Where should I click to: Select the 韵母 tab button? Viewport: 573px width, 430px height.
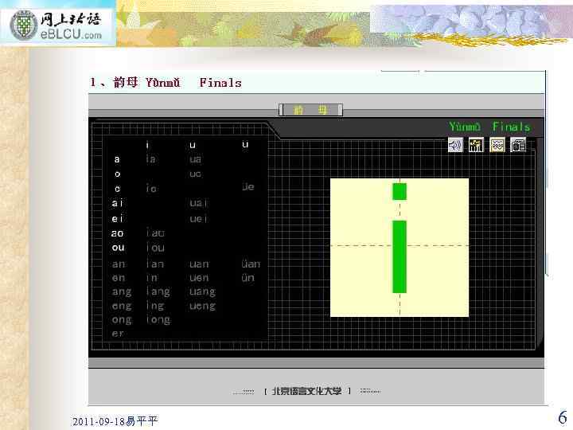pyautogui.click(x=310, y=110)
